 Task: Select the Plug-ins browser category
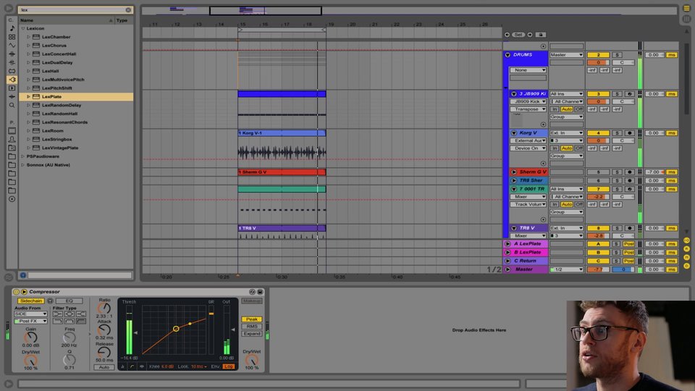pyautogui.click(x=12, y=80)
